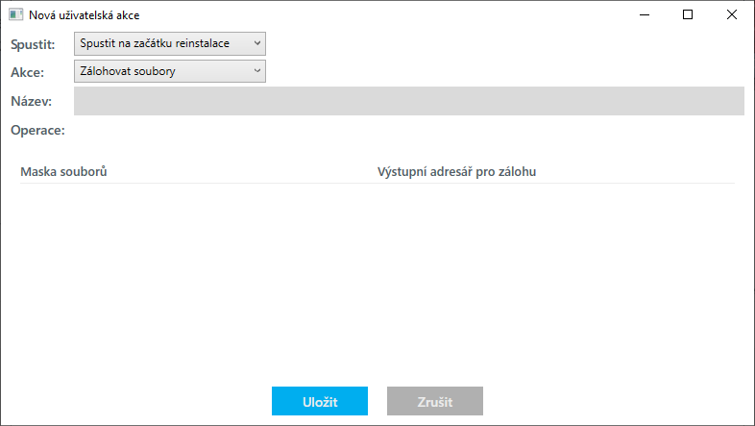The height and width of the screenshot is (426, 755).
Task: Click the 'Výstupní adresář pro zálohu' column header
Action: (x=456, y=172)
